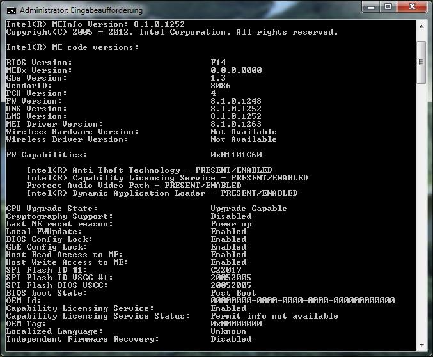This screenshot has width=433, height=357.
Task: Click the scrollbar down arrow
Action: coord(421,345)
